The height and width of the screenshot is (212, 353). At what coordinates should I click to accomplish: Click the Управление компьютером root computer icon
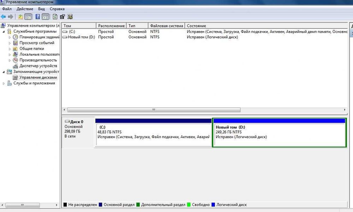point(3,25)
